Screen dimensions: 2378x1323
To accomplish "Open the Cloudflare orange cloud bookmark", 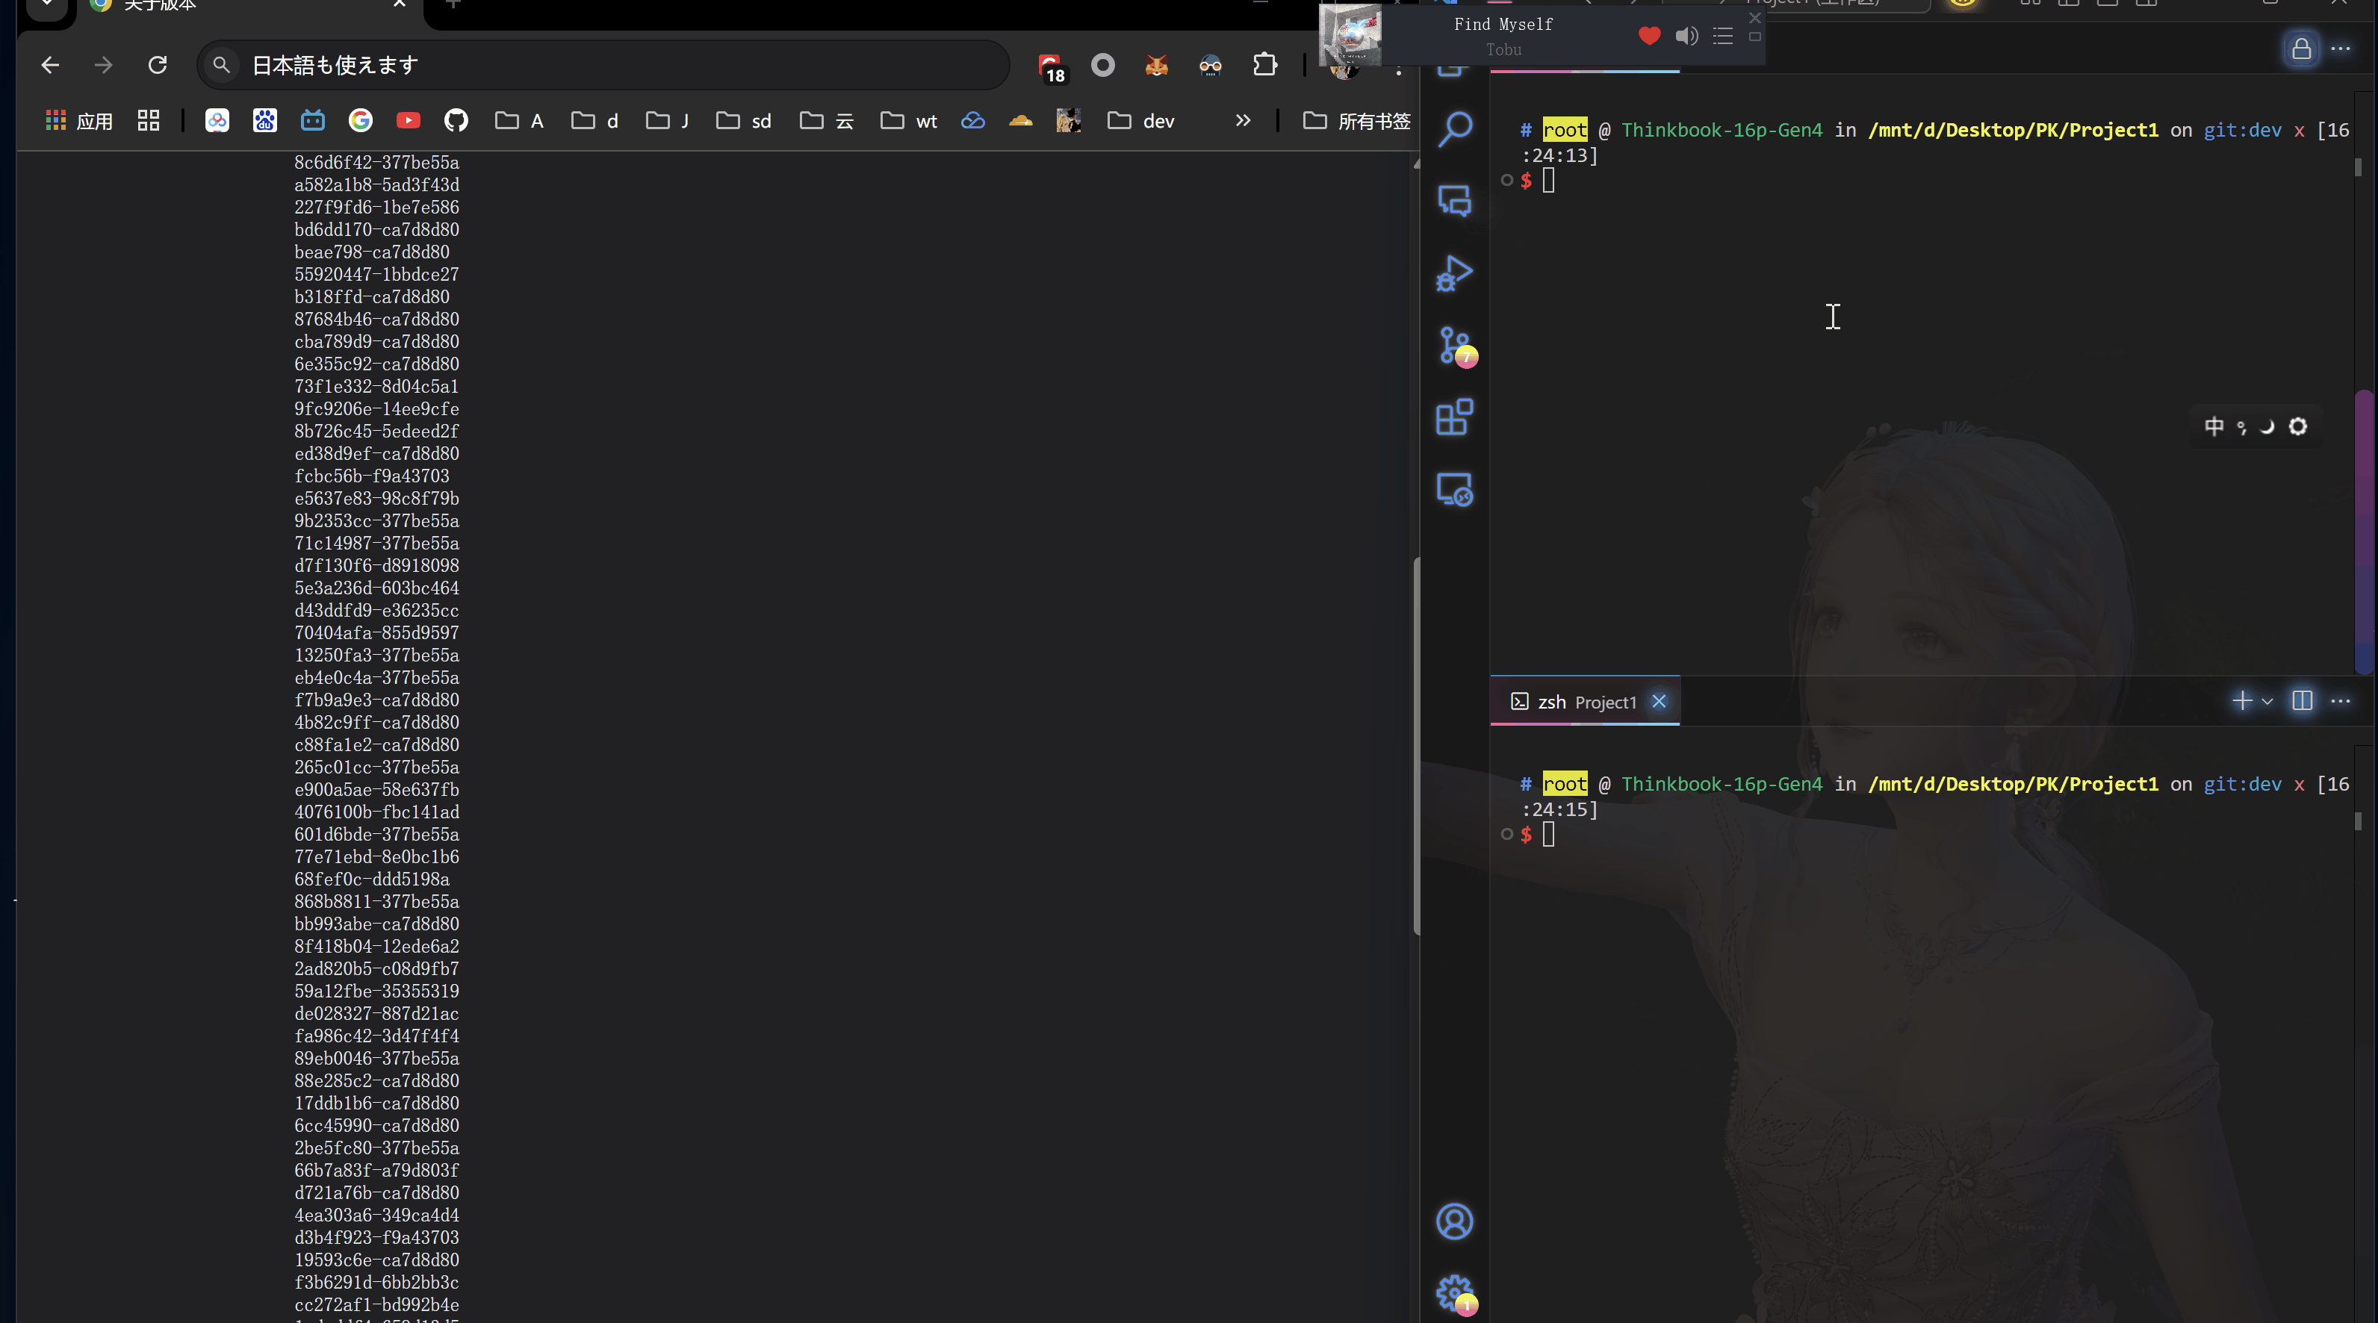I will click(1021, 121).
